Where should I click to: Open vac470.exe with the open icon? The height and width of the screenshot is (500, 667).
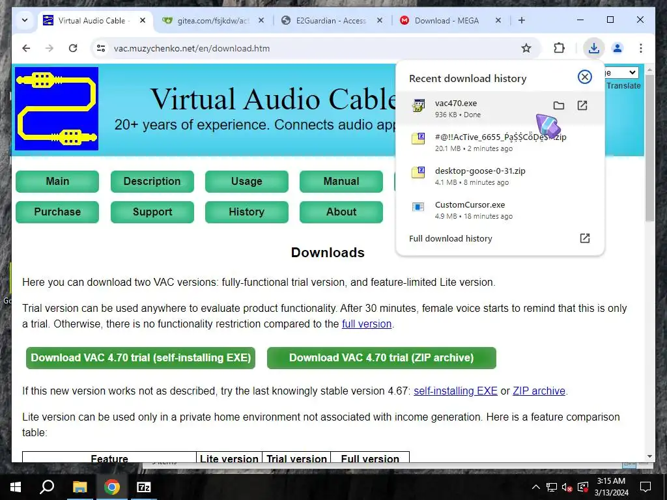pos(582,105)
